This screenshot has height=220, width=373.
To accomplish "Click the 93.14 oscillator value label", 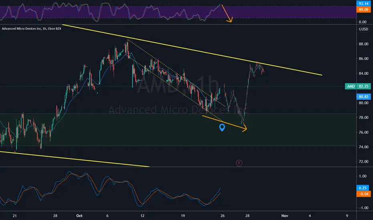I will [x=363, y=4].
